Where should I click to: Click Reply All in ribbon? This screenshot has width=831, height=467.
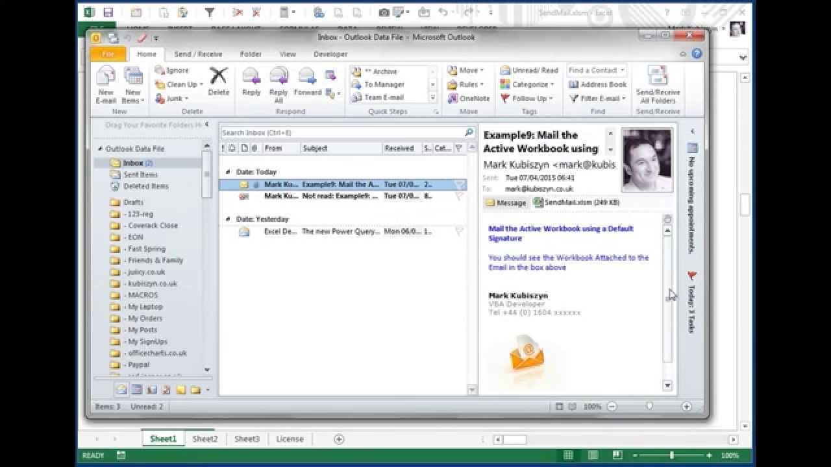279,85
